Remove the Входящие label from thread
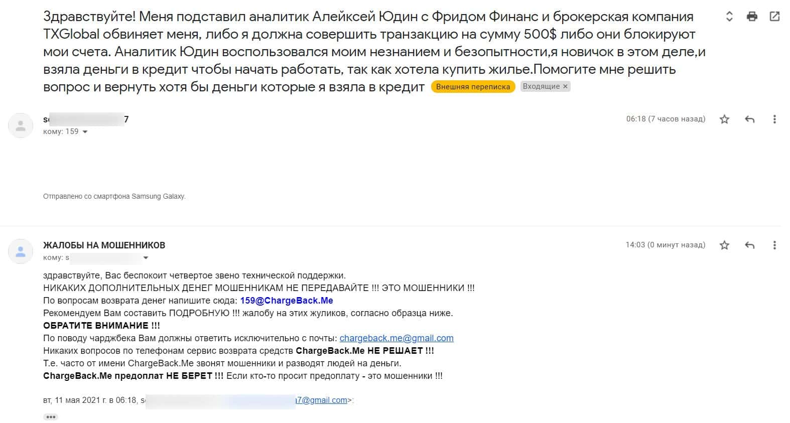790x423 pixels. click(x=565, y=87)
